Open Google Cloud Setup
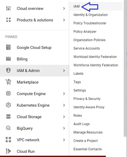 [34, 47]
